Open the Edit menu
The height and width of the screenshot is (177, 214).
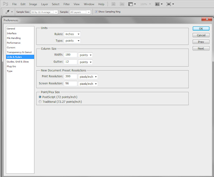point(23,4)
